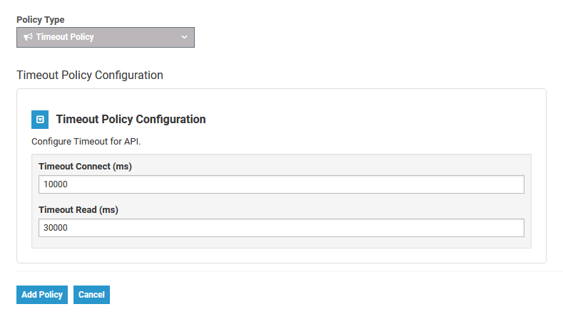Focus the Timeout Connect (ms) input field
563x319 pixels.
pyautogui.click(x=281, y=184)
